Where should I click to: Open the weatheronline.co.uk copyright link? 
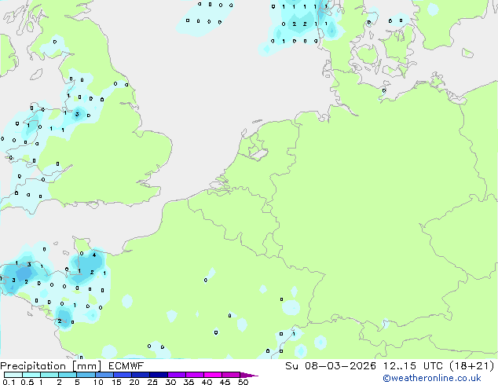(432, 378)
